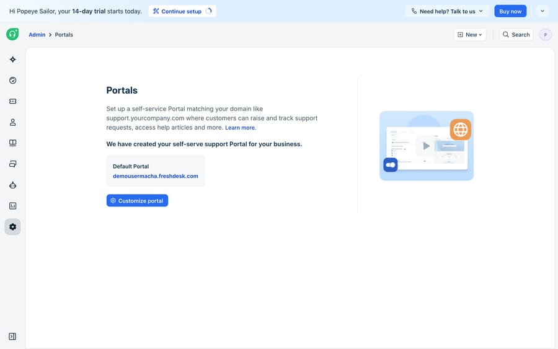Expand Need help? Talk to us dropdown

point(447,11)
